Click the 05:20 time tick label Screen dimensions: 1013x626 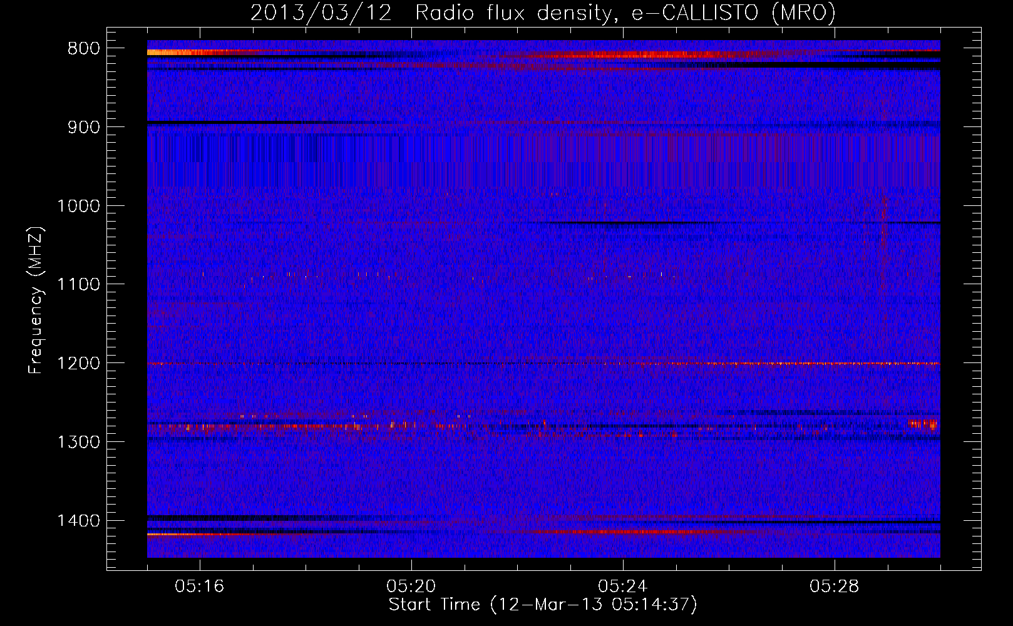(x=411, y=587)
